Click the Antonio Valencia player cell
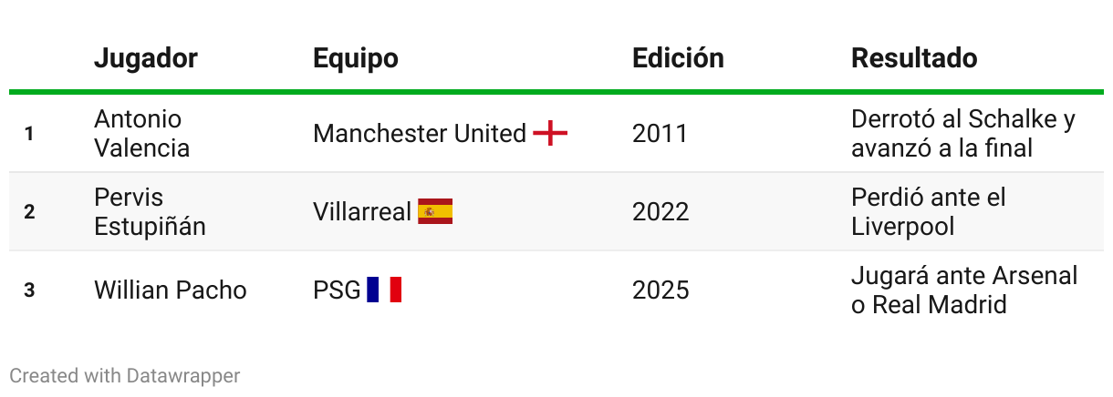This screenshot has height=397, width=1113. [142, 134]
